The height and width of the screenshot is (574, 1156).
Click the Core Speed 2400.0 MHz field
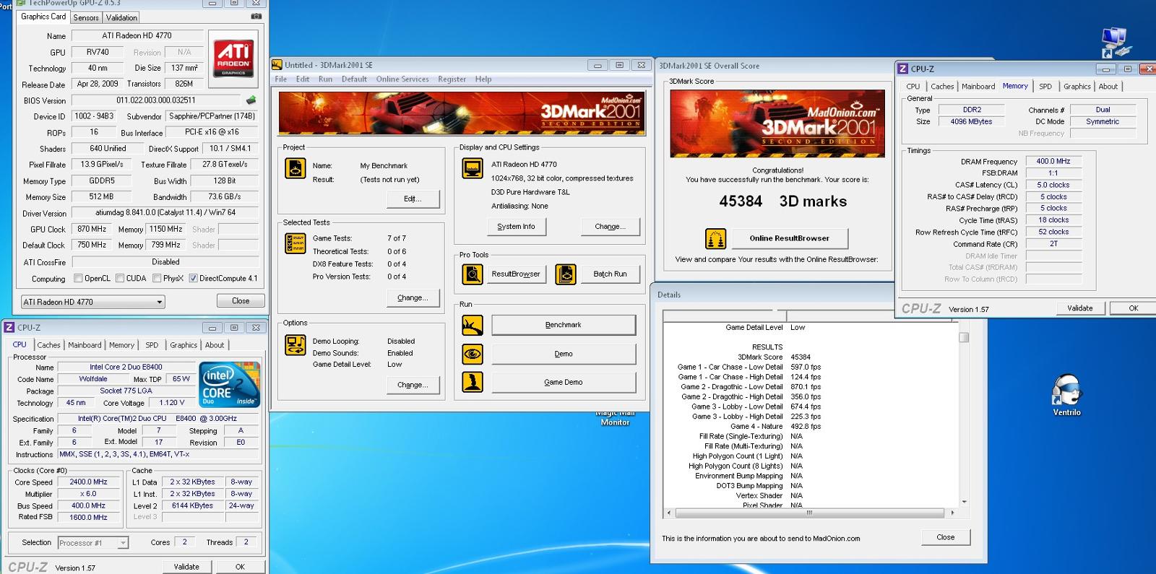click(88, 482)
